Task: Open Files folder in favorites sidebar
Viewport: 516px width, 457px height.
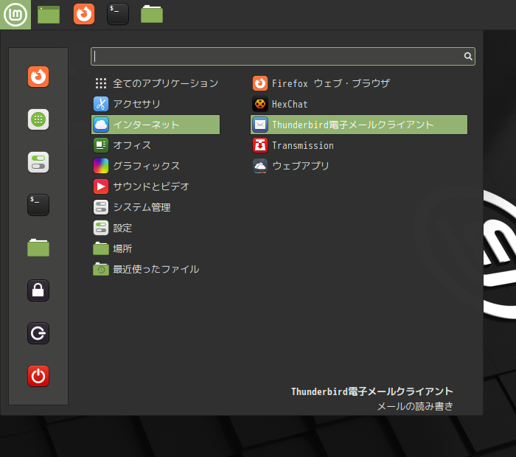Action: tap(38, 248)
